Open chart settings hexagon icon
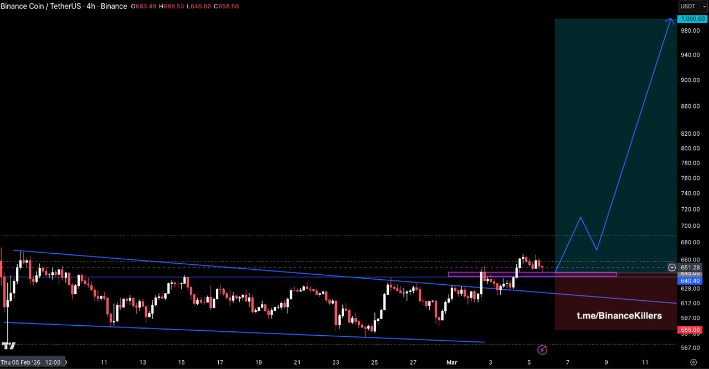 click(x=693, y=362)
